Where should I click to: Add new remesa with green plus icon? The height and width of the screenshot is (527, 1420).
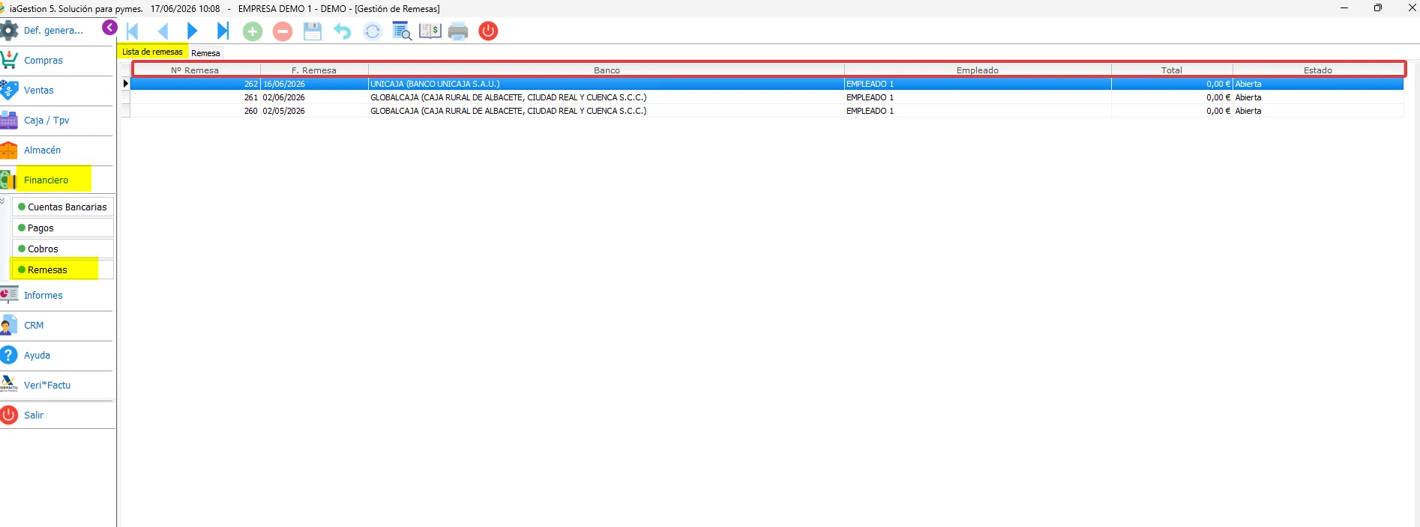(x=253, y=31)
